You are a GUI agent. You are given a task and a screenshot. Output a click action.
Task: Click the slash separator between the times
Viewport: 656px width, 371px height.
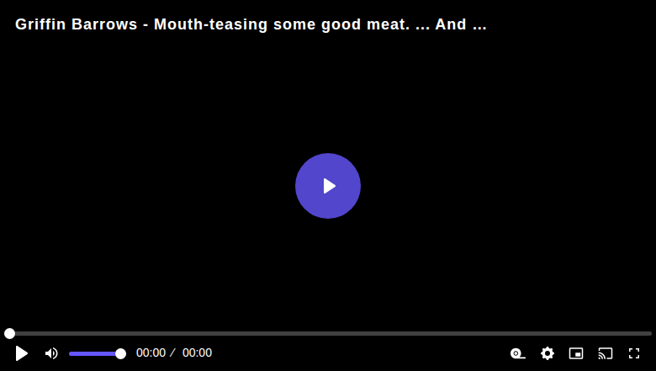coord(172,353)
